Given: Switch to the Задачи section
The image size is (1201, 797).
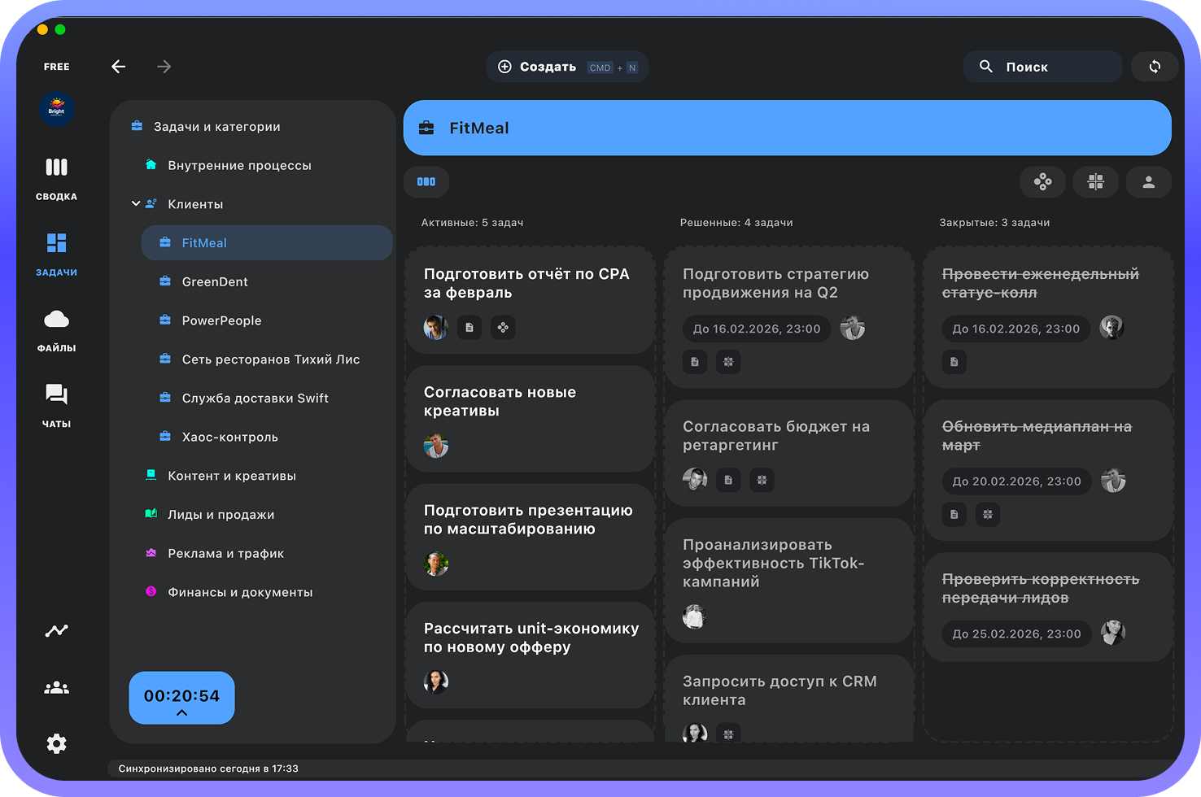Looking at the screenshot, I should tap(56, 255).
